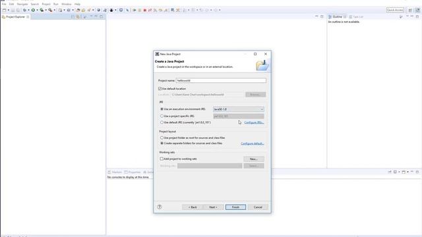Image resolution: width=422 pixels, height=237 pixels.
Task: Click the New wizard toolbar icon
Action: (x=5, y=10)
